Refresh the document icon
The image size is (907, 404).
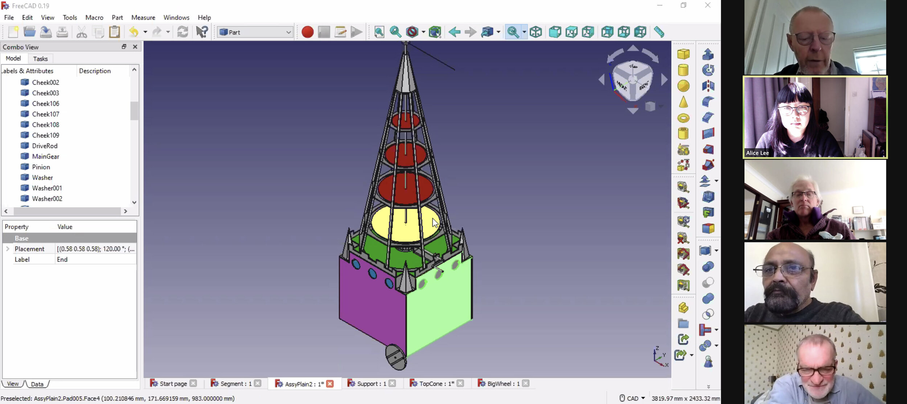click(x=182, y=32)
